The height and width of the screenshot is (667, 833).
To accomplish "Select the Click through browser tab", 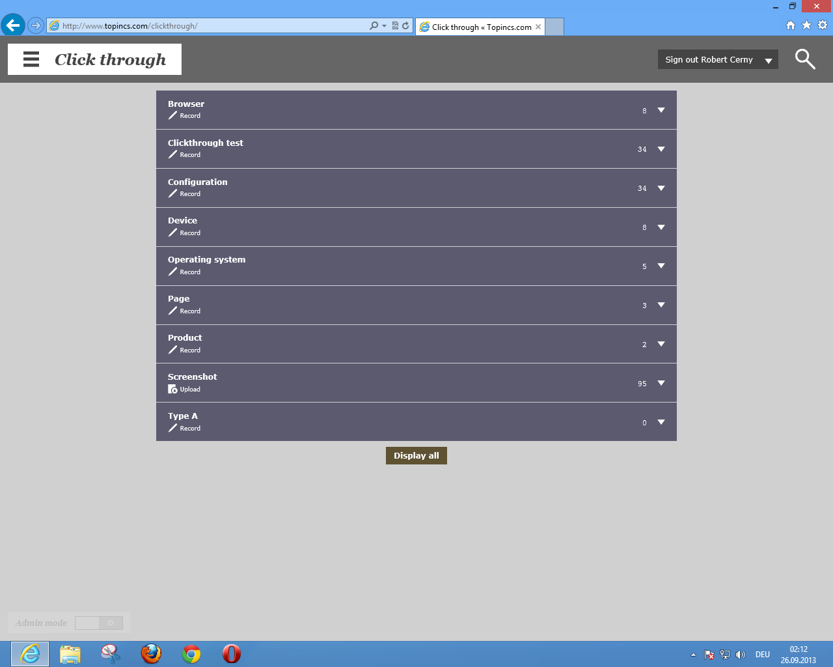I will tap(481, 27).
